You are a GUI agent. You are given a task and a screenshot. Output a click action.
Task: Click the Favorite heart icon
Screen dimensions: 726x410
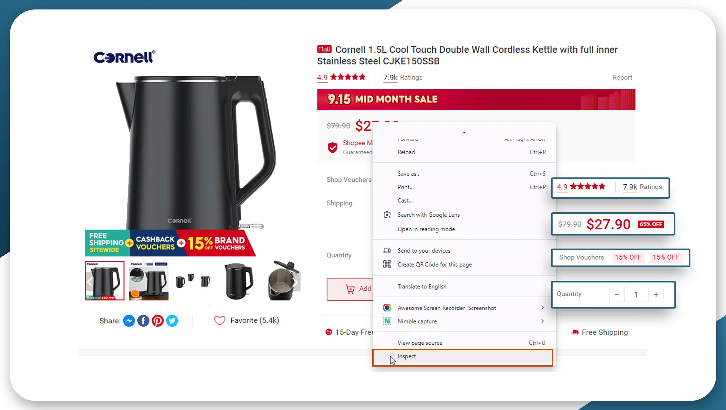[x=219, y=320]
